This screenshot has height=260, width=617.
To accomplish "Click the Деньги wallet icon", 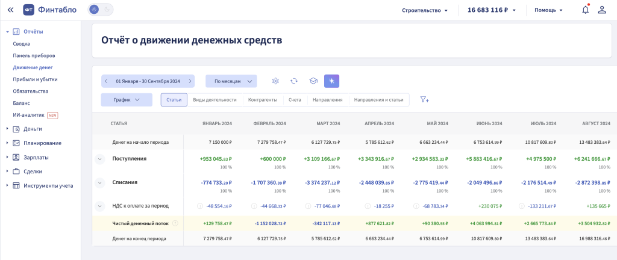I will (16, 129).
